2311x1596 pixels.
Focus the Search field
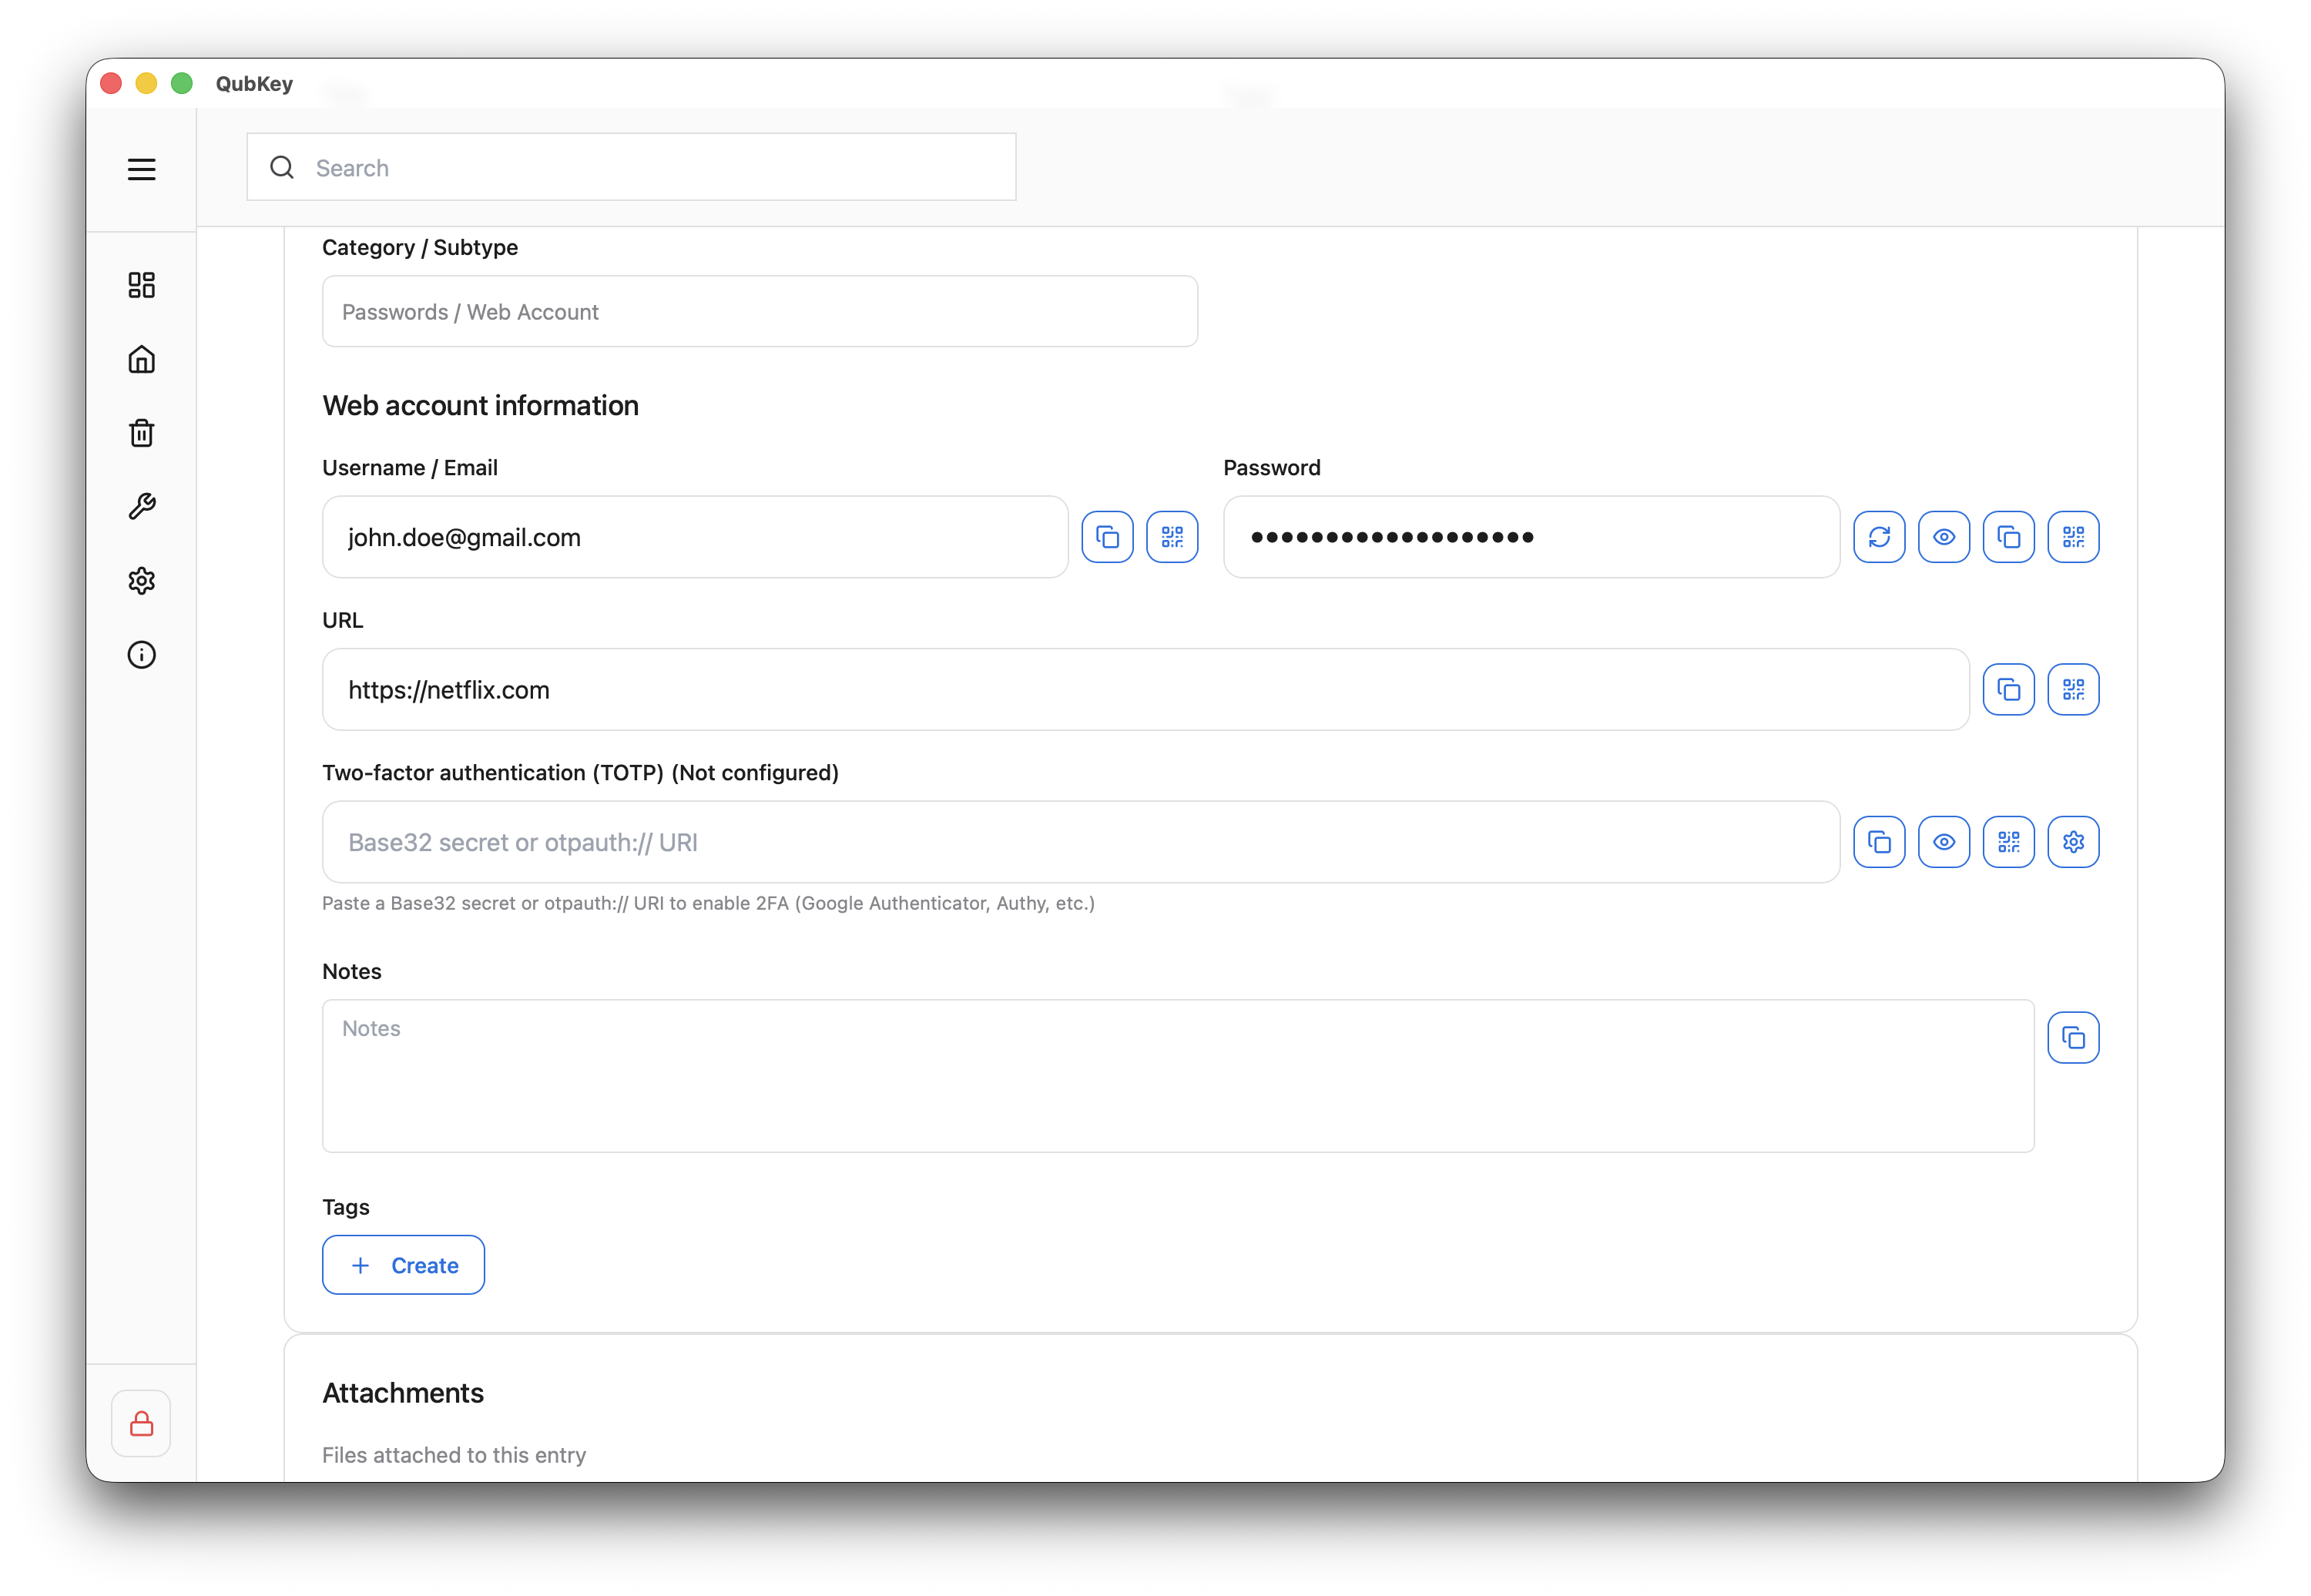click(x=631, y=167)
